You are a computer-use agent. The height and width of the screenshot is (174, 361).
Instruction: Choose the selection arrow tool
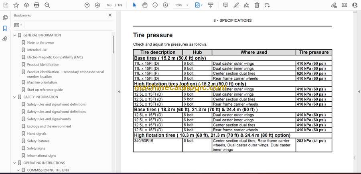pyautogui.click(x=134, y=5)
